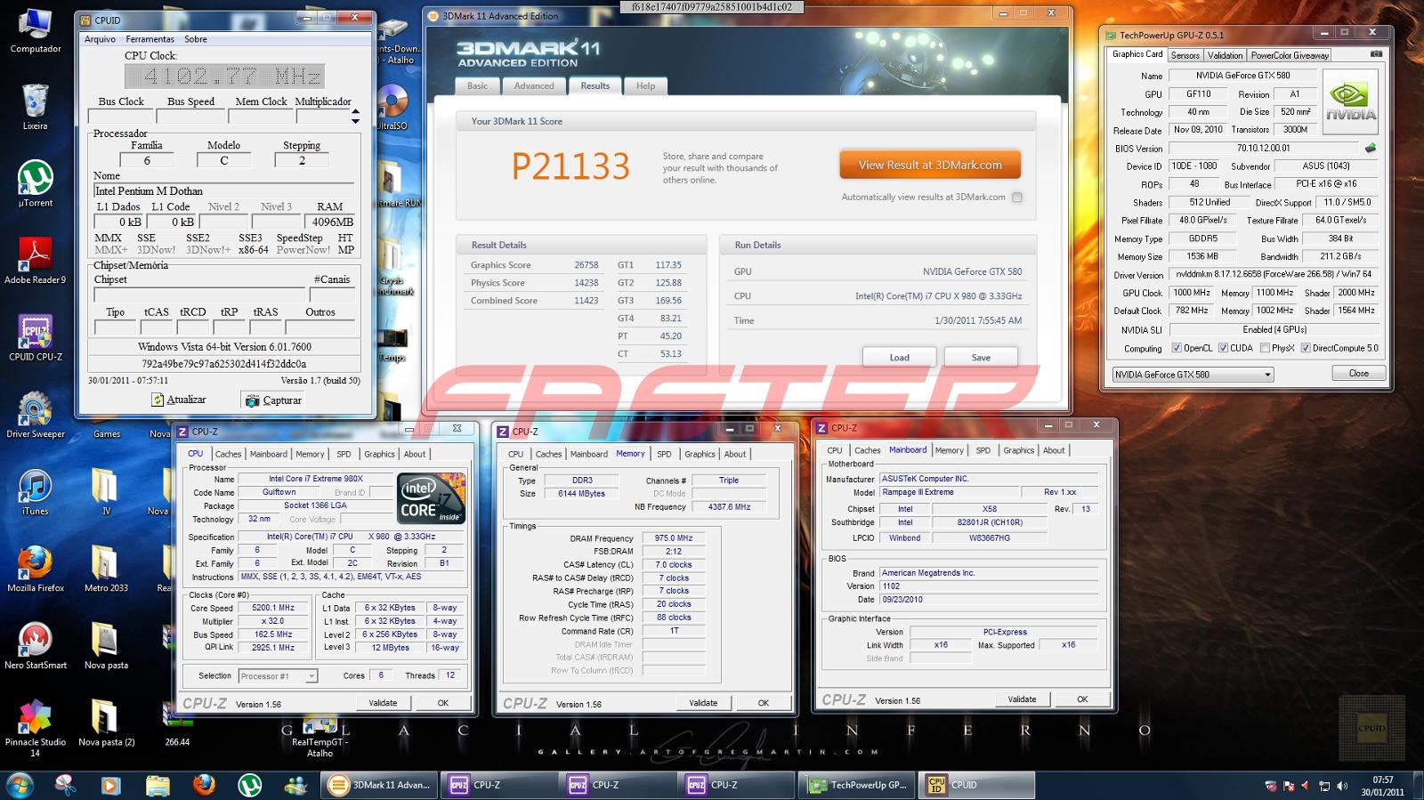Click OK in the CPU-Z Memory window

(763, 703)
